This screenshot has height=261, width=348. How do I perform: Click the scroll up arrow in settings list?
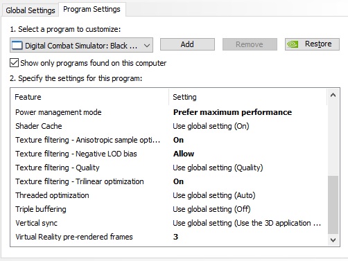333,95
